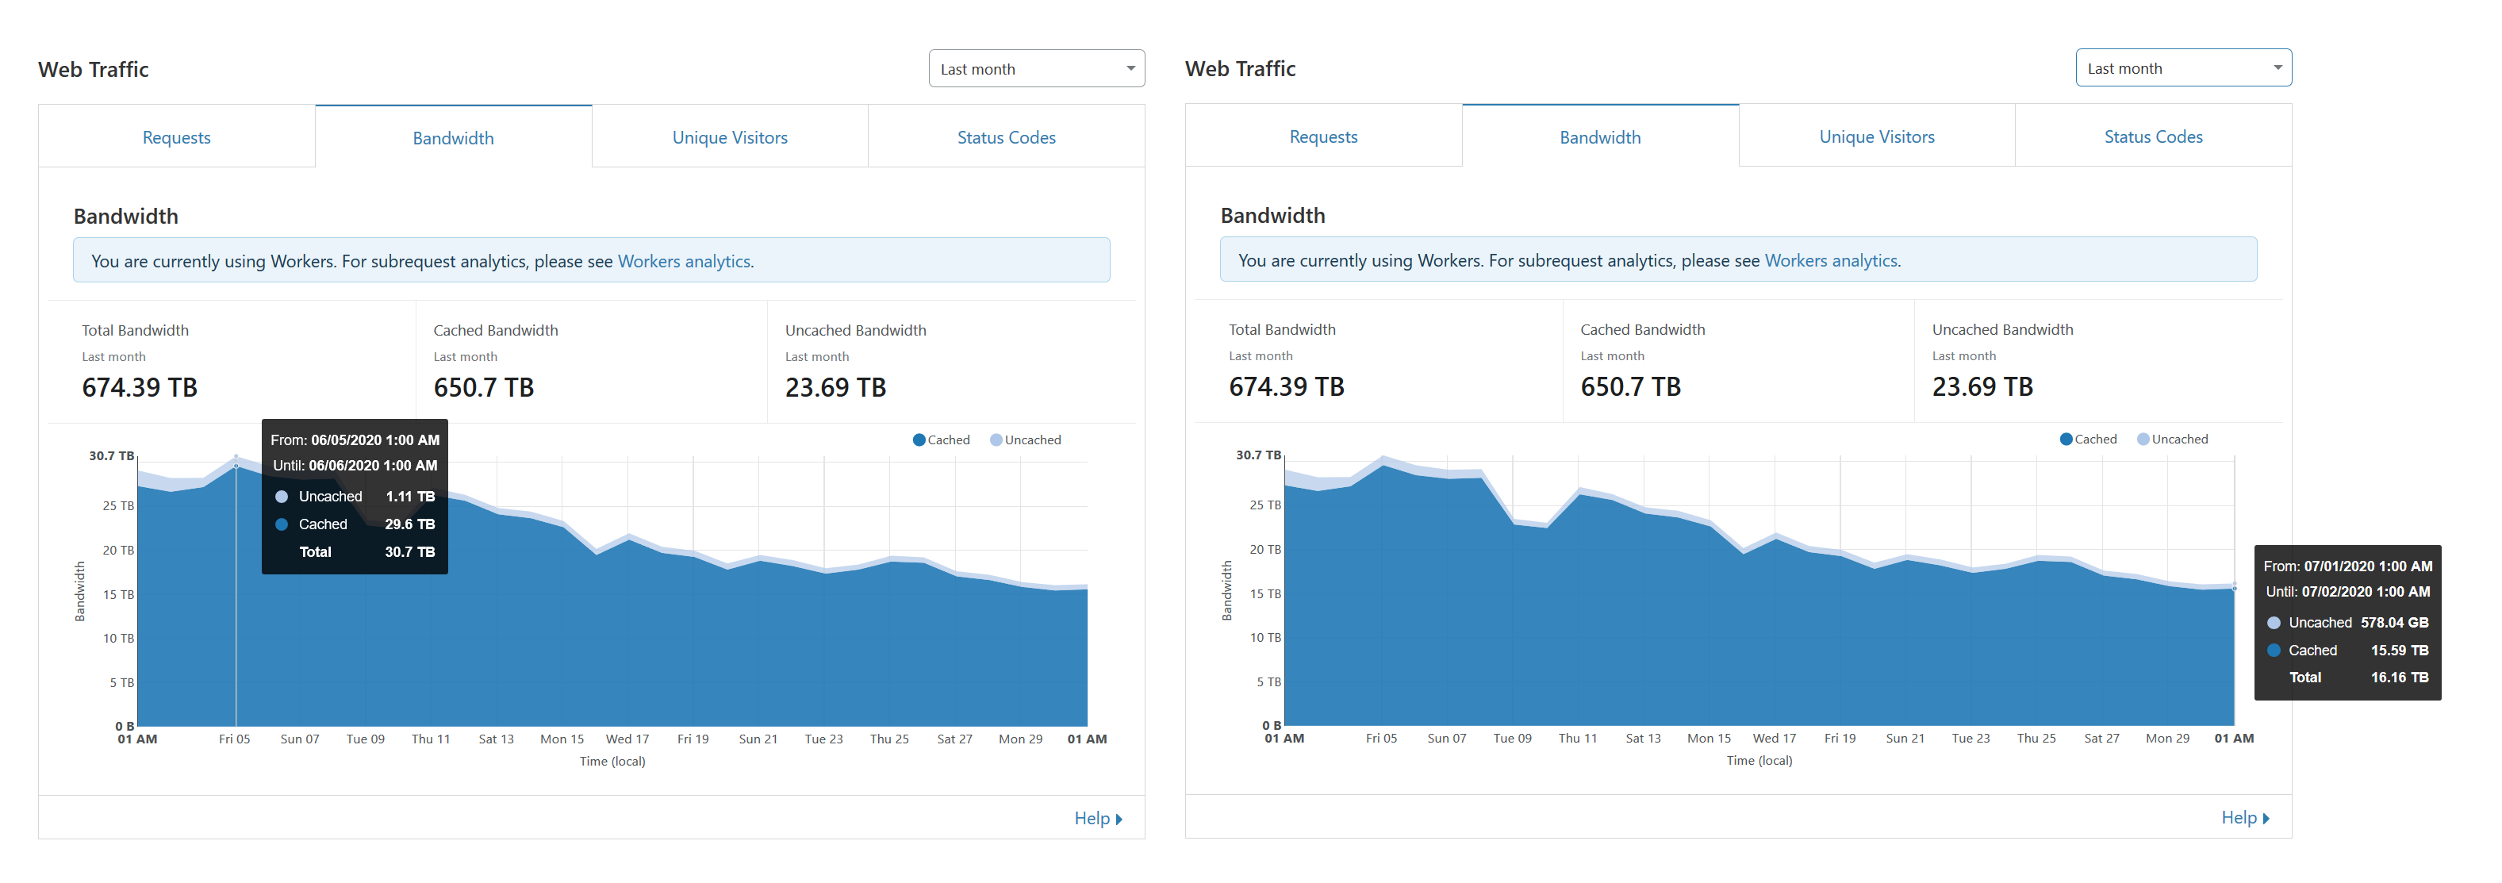This screenshot has height=883, width=2502.
Task: Click the right dropdown arrow caret
Action: [x=2278, y=68]
